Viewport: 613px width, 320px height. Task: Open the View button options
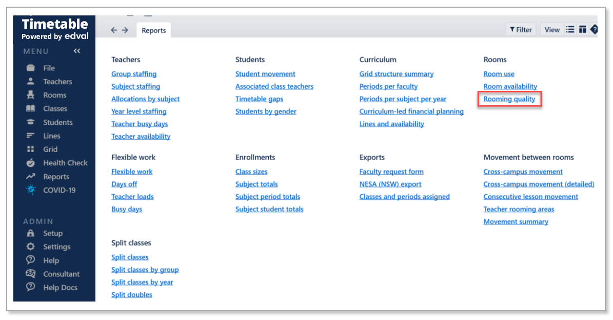552,30
